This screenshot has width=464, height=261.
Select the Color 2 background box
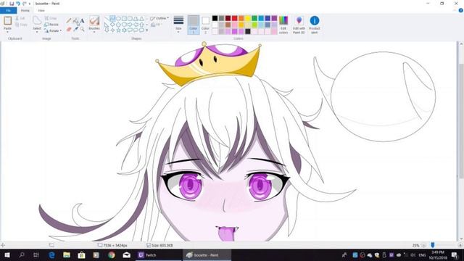click(x=205, y=25)
